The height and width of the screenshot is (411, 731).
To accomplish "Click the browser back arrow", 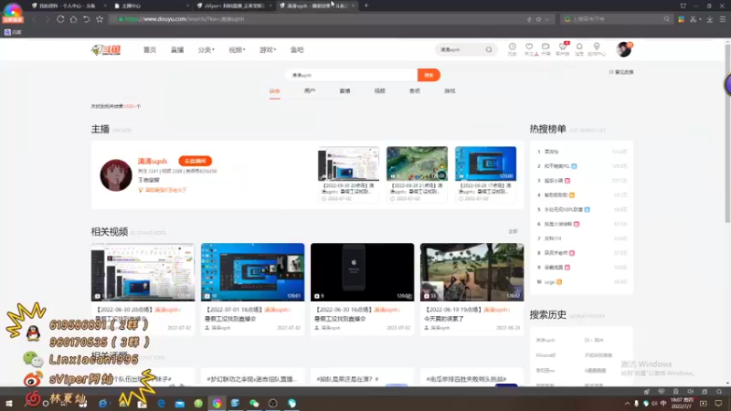I will [x=34, y=19].
